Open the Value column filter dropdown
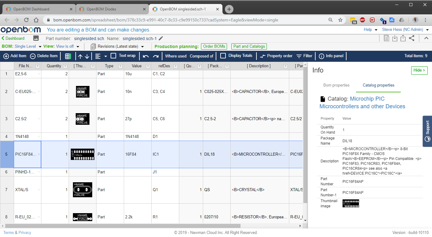432x237 pixels. [148, 66]
